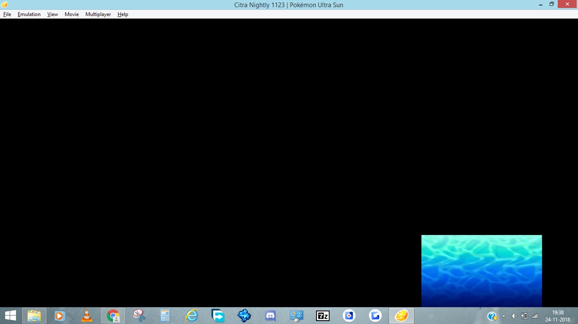578x324 pixels.
Task: Click the battery power tray icon
Action: pyautogui.click(x=524, y=316)
